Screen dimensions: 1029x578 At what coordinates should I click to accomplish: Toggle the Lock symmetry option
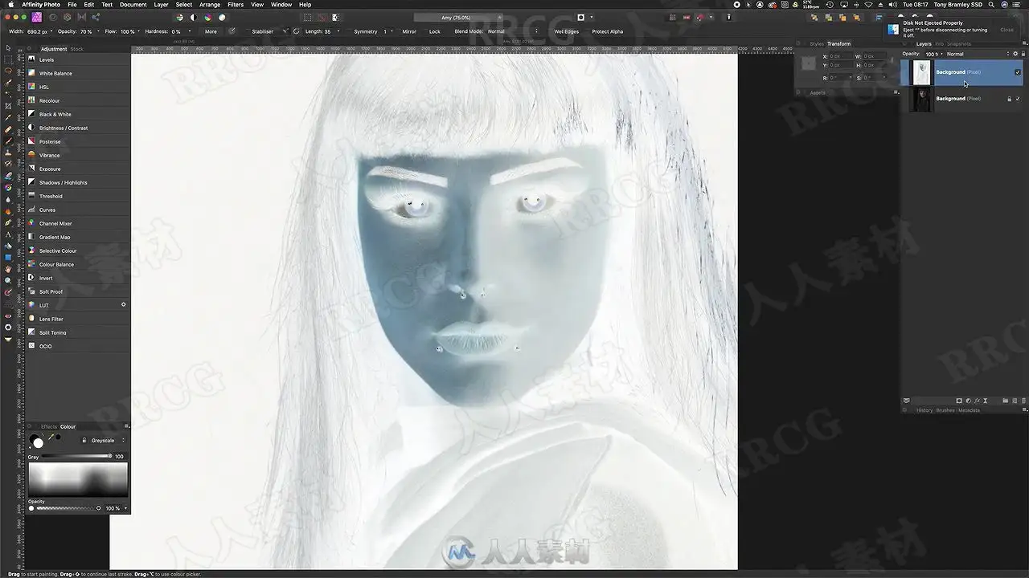click(435, 31)
